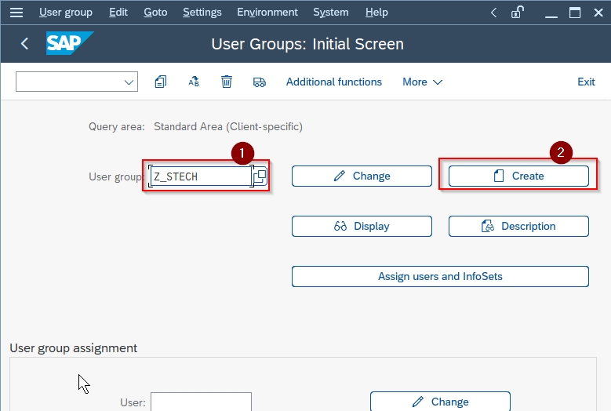Click the copy user group toolbar icon
This screenshot has width=611, height=411.
[x=161, y=82]
